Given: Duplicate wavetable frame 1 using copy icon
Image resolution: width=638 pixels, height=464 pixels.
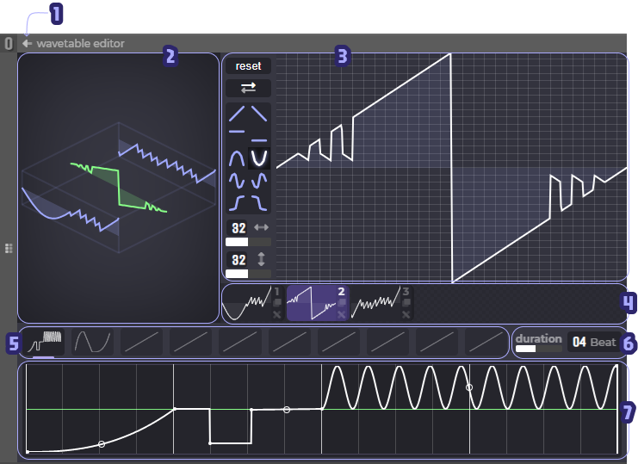Looking at the screenshot, I should 276,303.
